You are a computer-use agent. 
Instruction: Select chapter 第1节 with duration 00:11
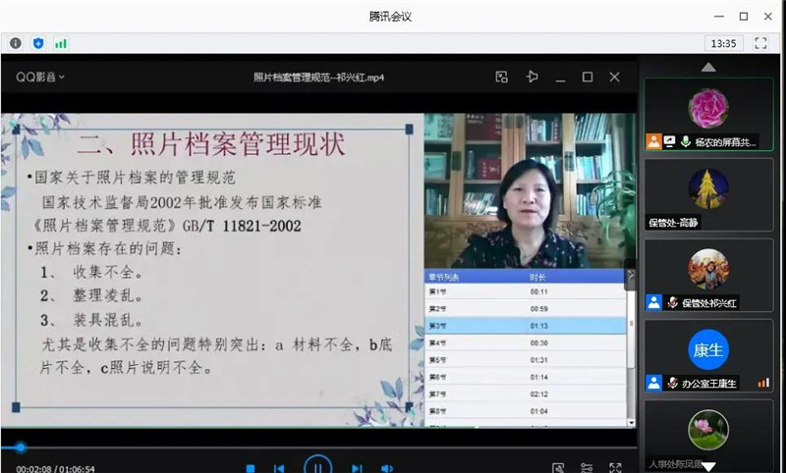tap(525, 291)
